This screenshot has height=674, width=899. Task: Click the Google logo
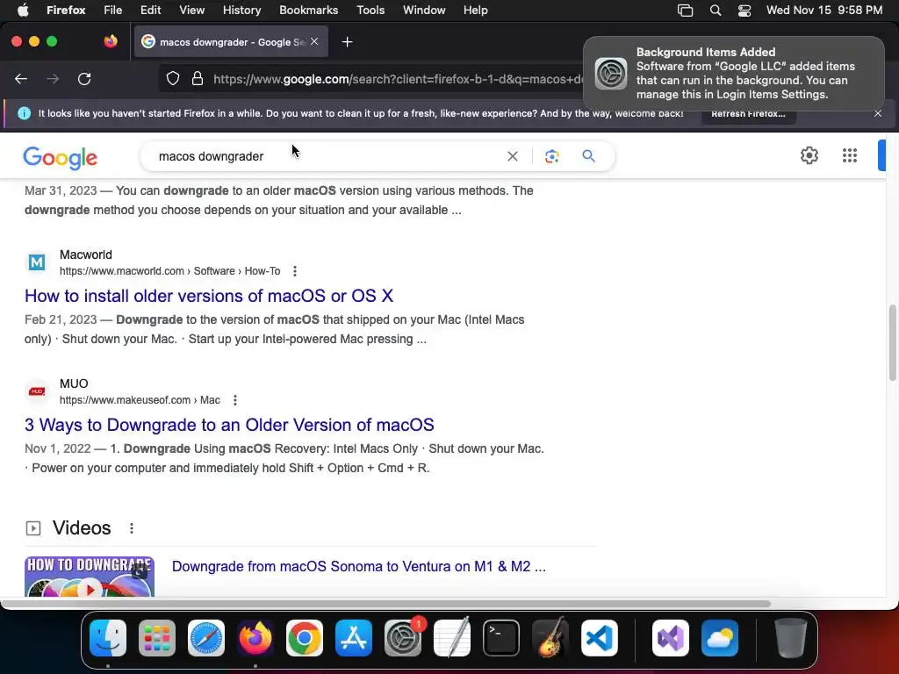tap(61, 158)
